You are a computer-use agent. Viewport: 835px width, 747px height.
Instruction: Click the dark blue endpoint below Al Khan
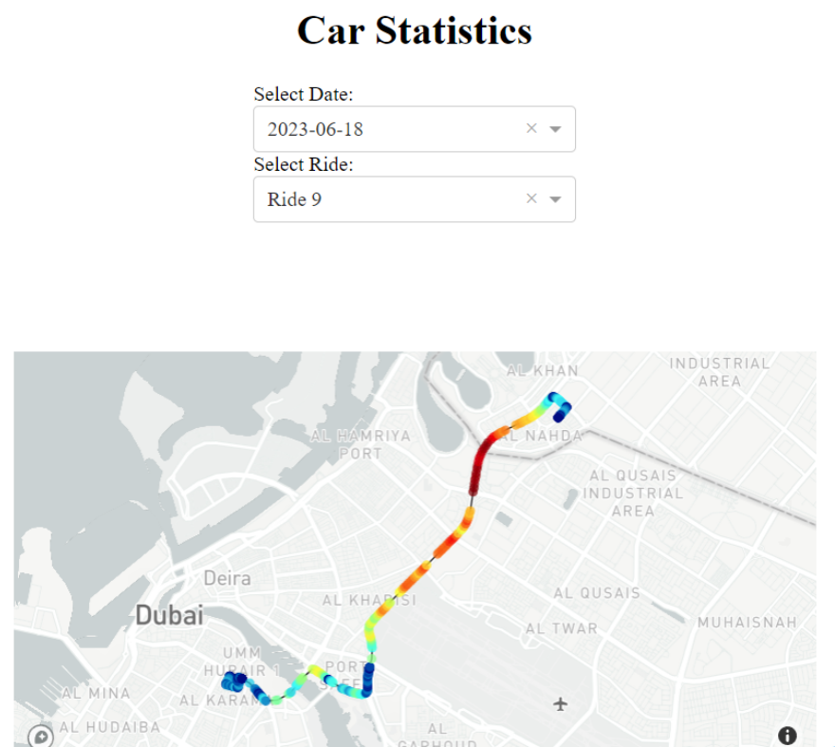562,412
